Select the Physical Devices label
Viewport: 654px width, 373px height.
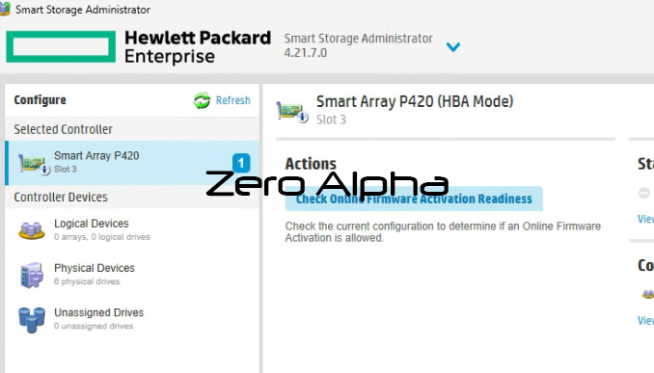coord(95,268)
